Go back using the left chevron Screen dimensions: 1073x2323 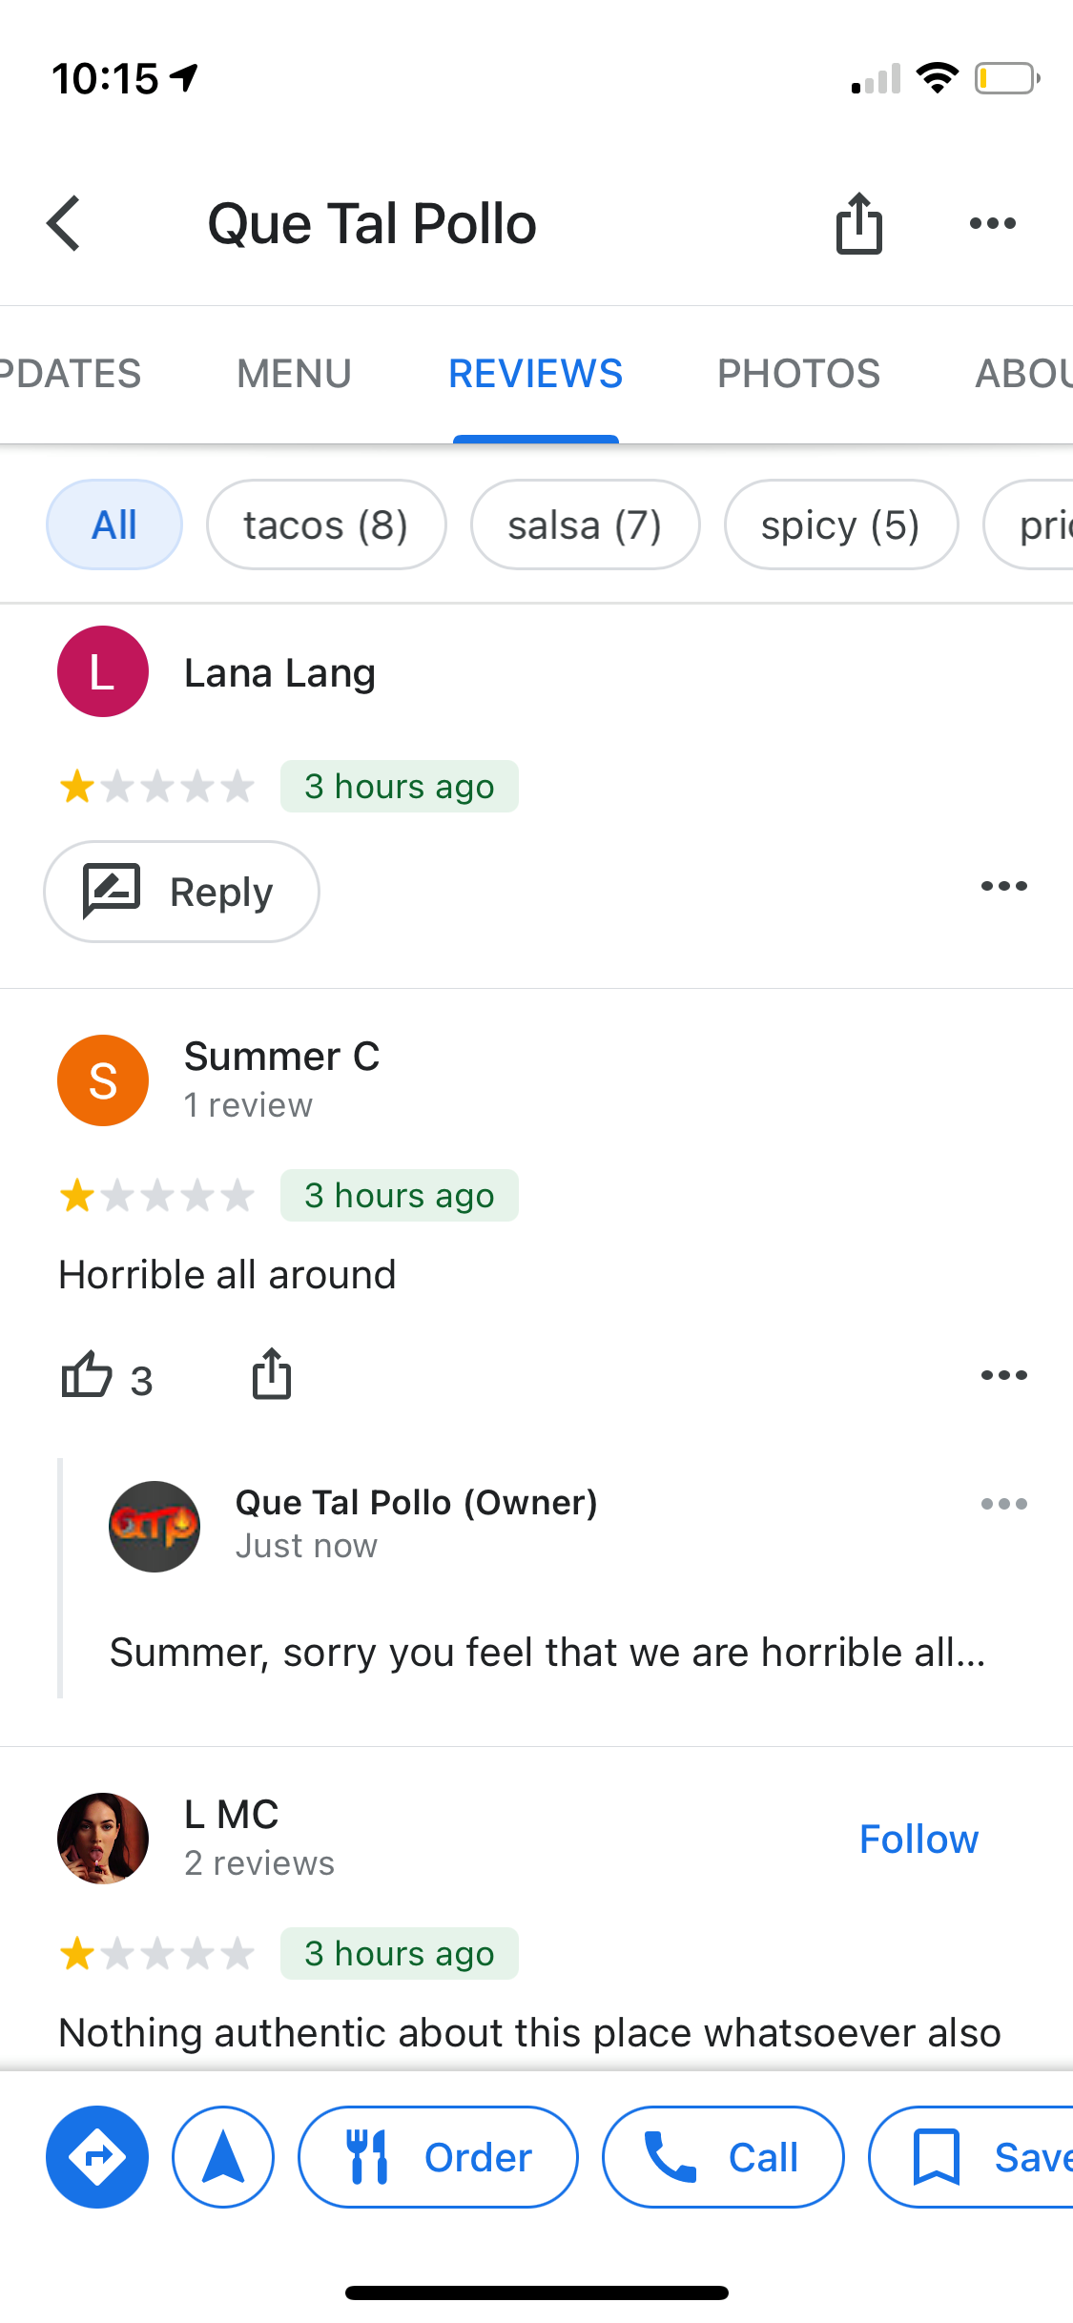coord(65,223)
